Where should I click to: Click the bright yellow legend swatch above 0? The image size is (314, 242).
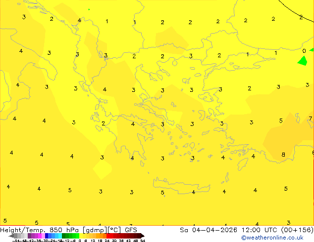pyautogui.click(x=81, y=236)
